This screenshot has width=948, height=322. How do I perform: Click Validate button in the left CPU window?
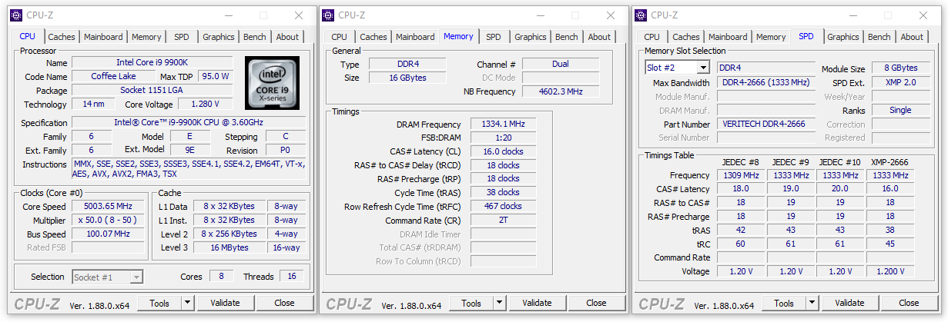[x=225, y=303]
